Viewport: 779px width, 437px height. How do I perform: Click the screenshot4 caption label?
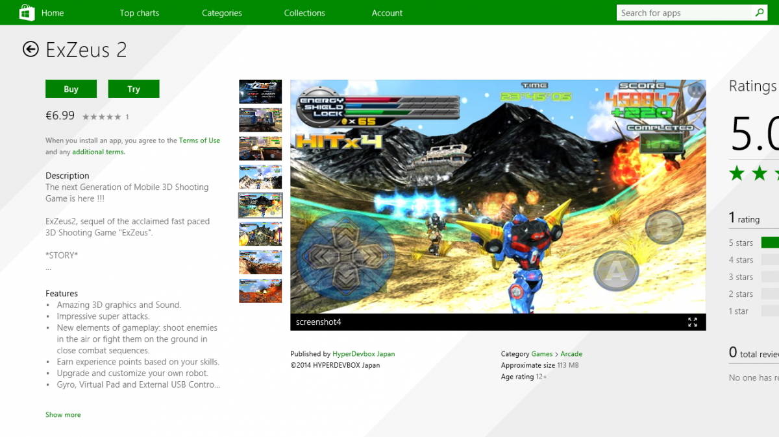pos(318,322)
